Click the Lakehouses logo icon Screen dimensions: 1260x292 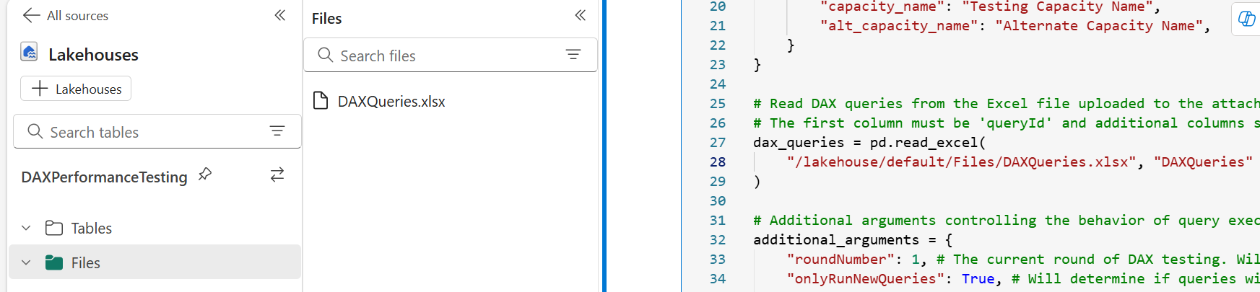(x=29, y=52)
